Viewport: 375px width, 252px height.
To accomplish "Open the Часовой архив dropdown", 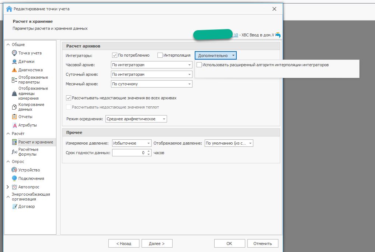I will click(x=190, y=65).
